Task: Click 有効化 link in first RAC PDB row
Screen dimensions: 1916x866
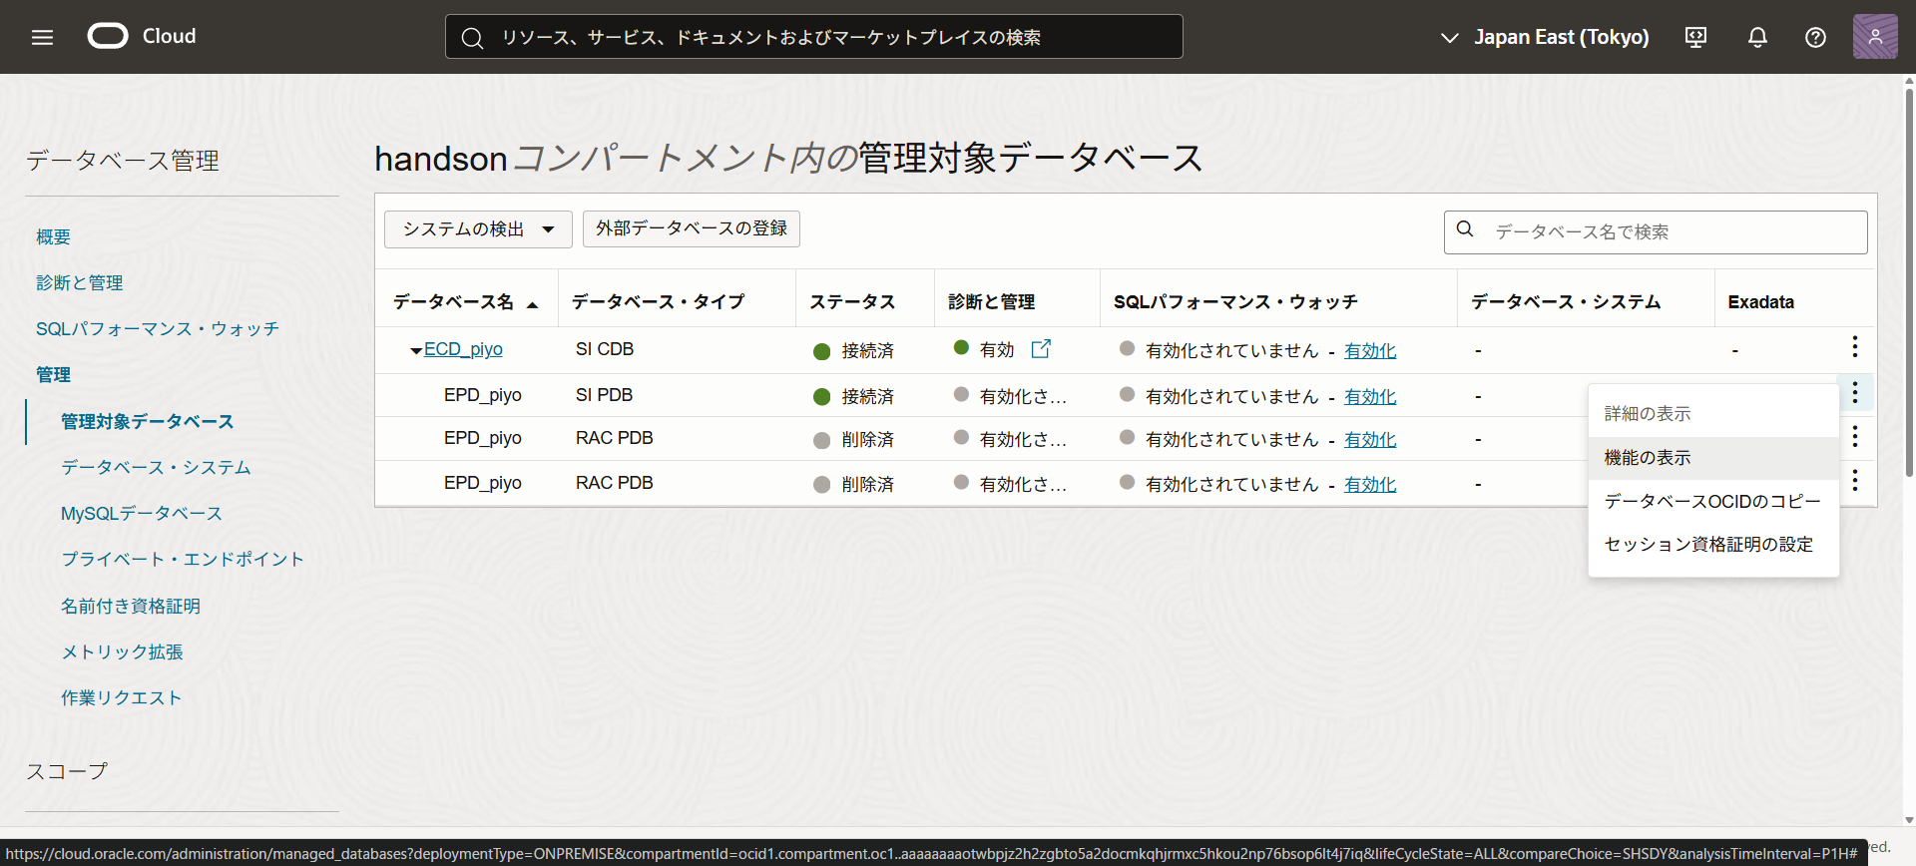Action: coord(1370,440)
